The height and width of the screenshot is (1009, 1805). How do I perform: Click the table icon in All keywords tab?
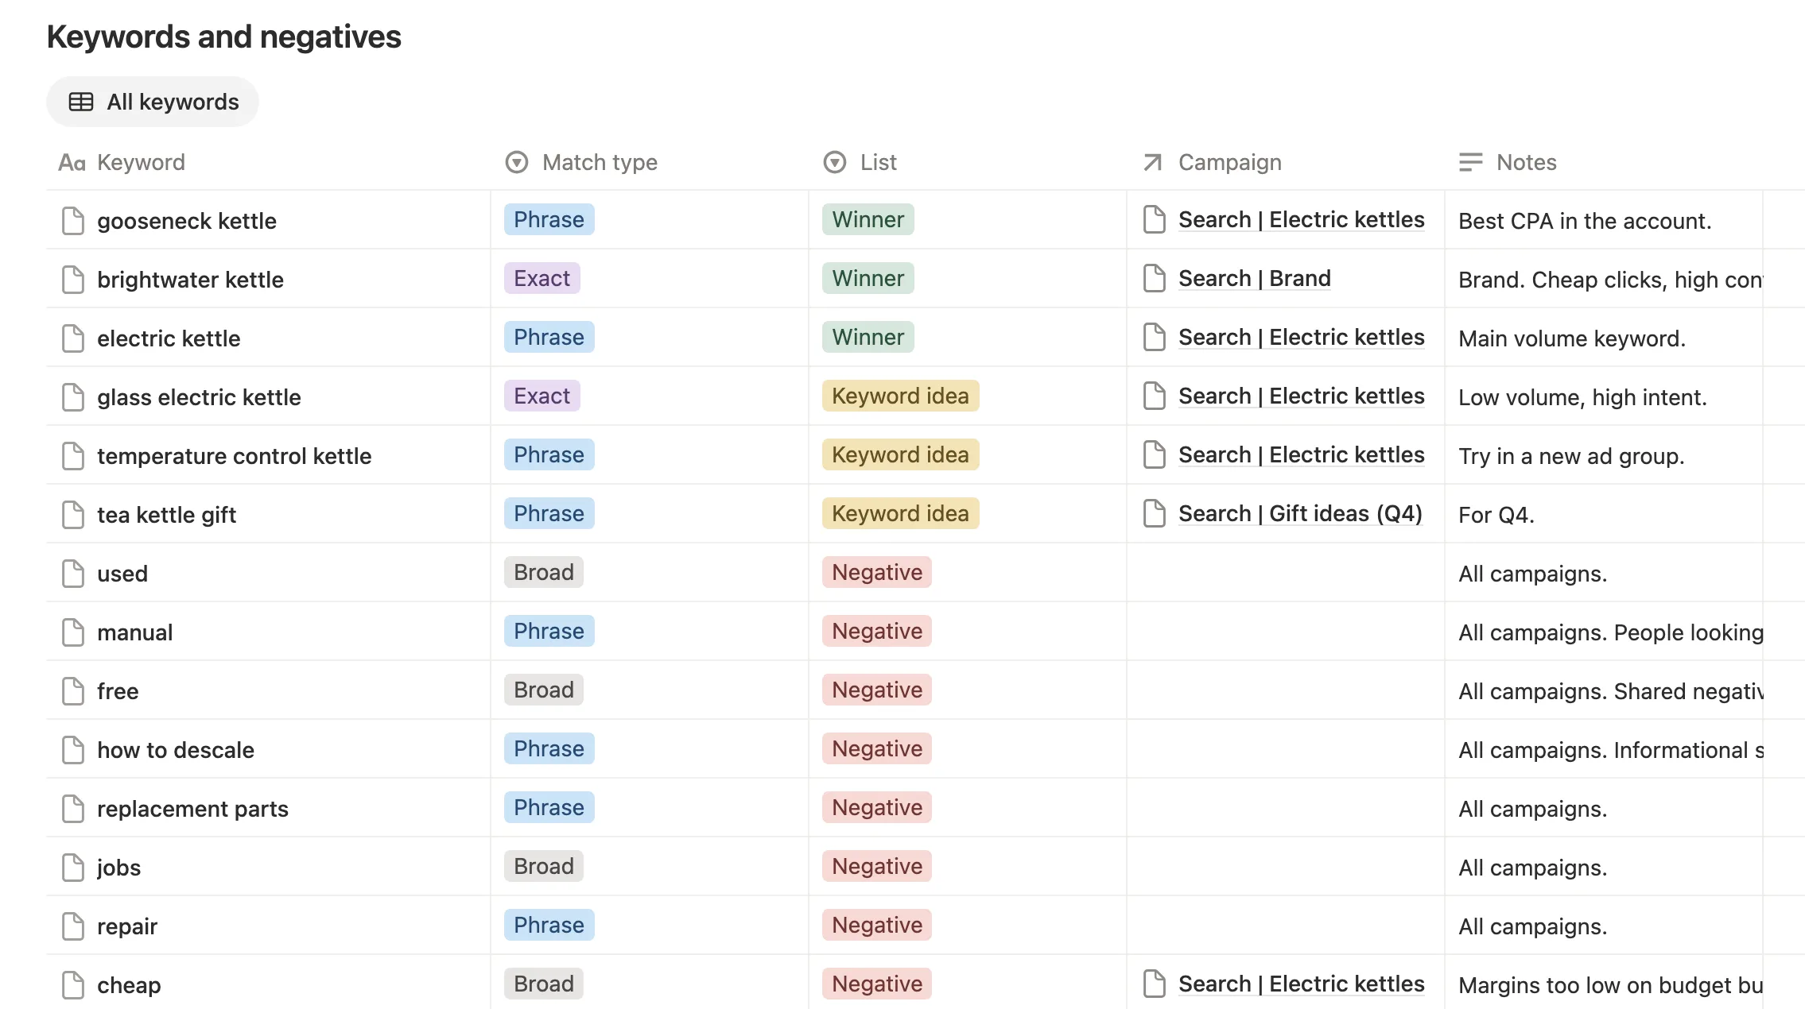pyautogui.click(x=81, y=102)
